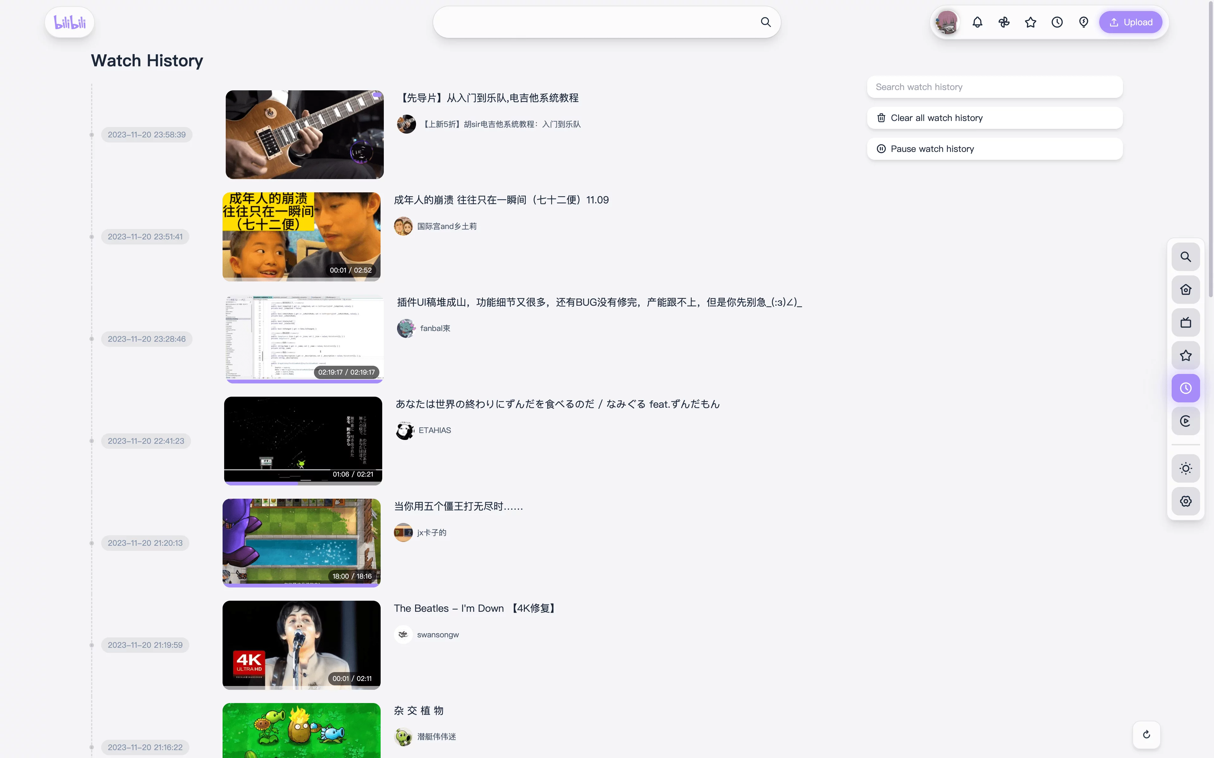
Task: Click the lightbulb icon in top bar
Action: tap(1083, 22)
